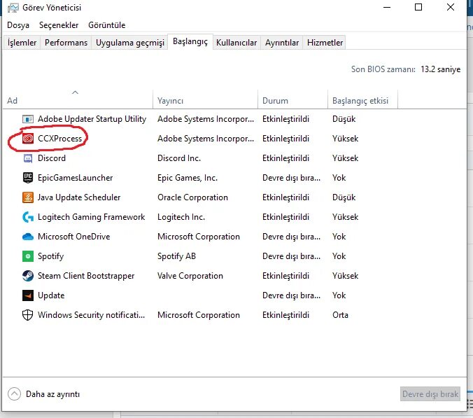
Task: Click the Windows Security shield icon
Action: [x=28, y=315]
